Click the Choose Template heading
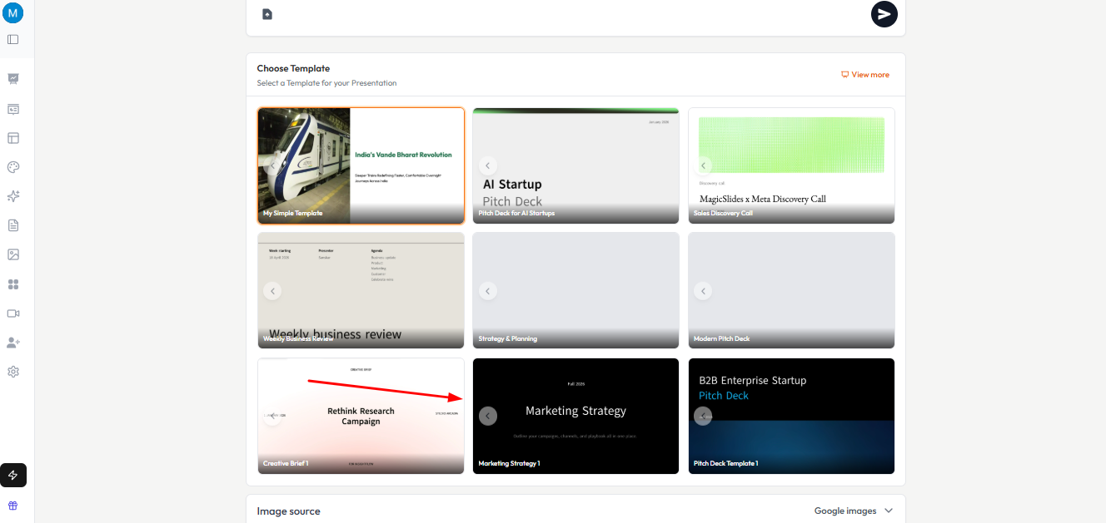This screenshot has height=523, width=1106. coord(293,68)
